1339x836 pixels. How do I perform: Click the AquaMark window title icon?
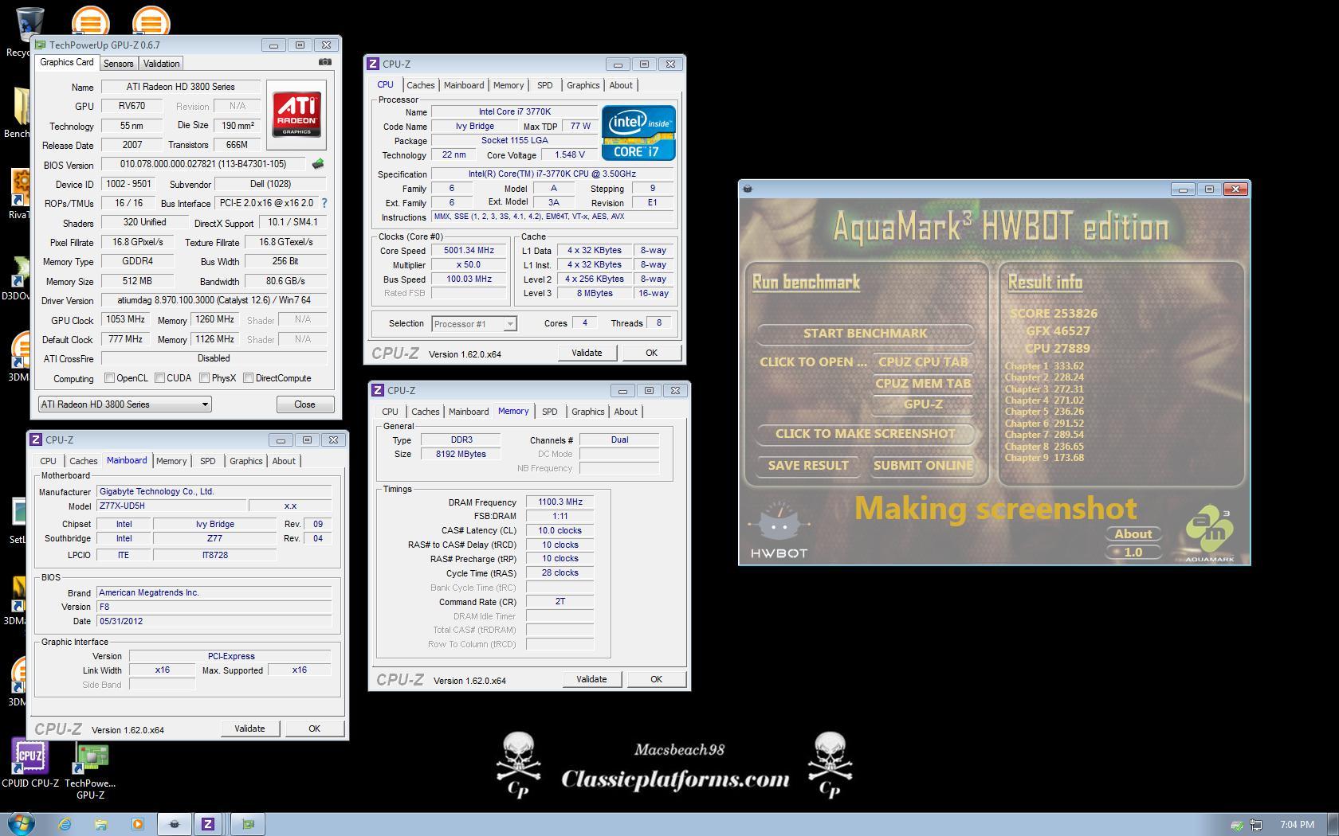(x=748, y=189)
